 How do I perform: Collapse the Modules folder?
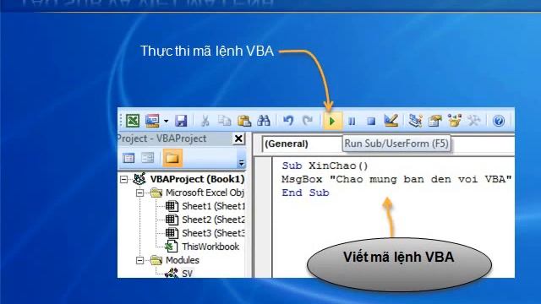point(139,260)
